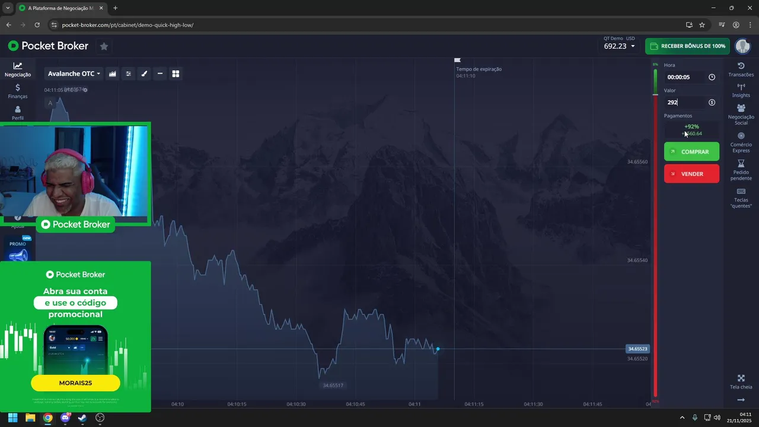Open the PROMO megaphone item
The width and height of the screenshot is (759, 427).
coord(18,250)
